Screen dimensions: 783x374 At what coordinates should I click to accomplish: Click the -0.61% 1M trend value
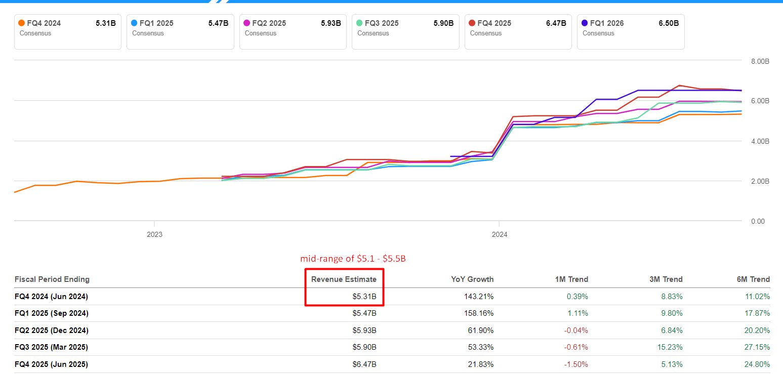(x=576, y=347)
